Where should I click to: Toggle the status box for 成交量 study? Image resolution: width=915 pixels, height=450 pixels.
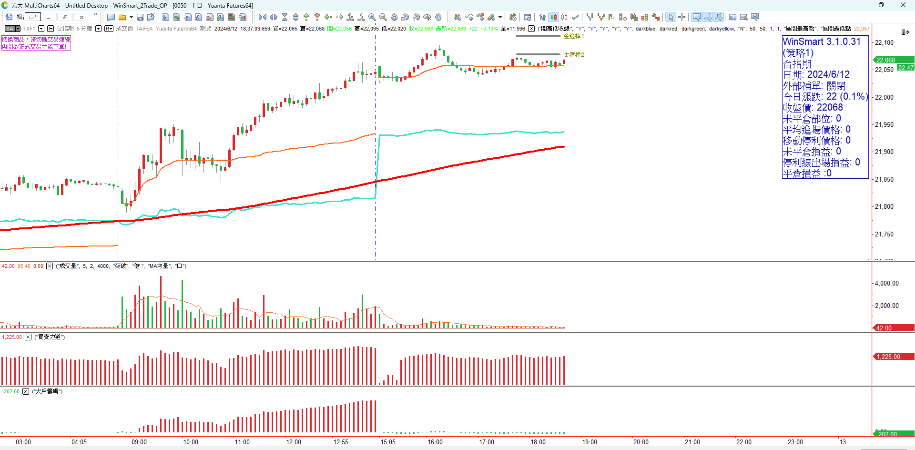(50, 266)
